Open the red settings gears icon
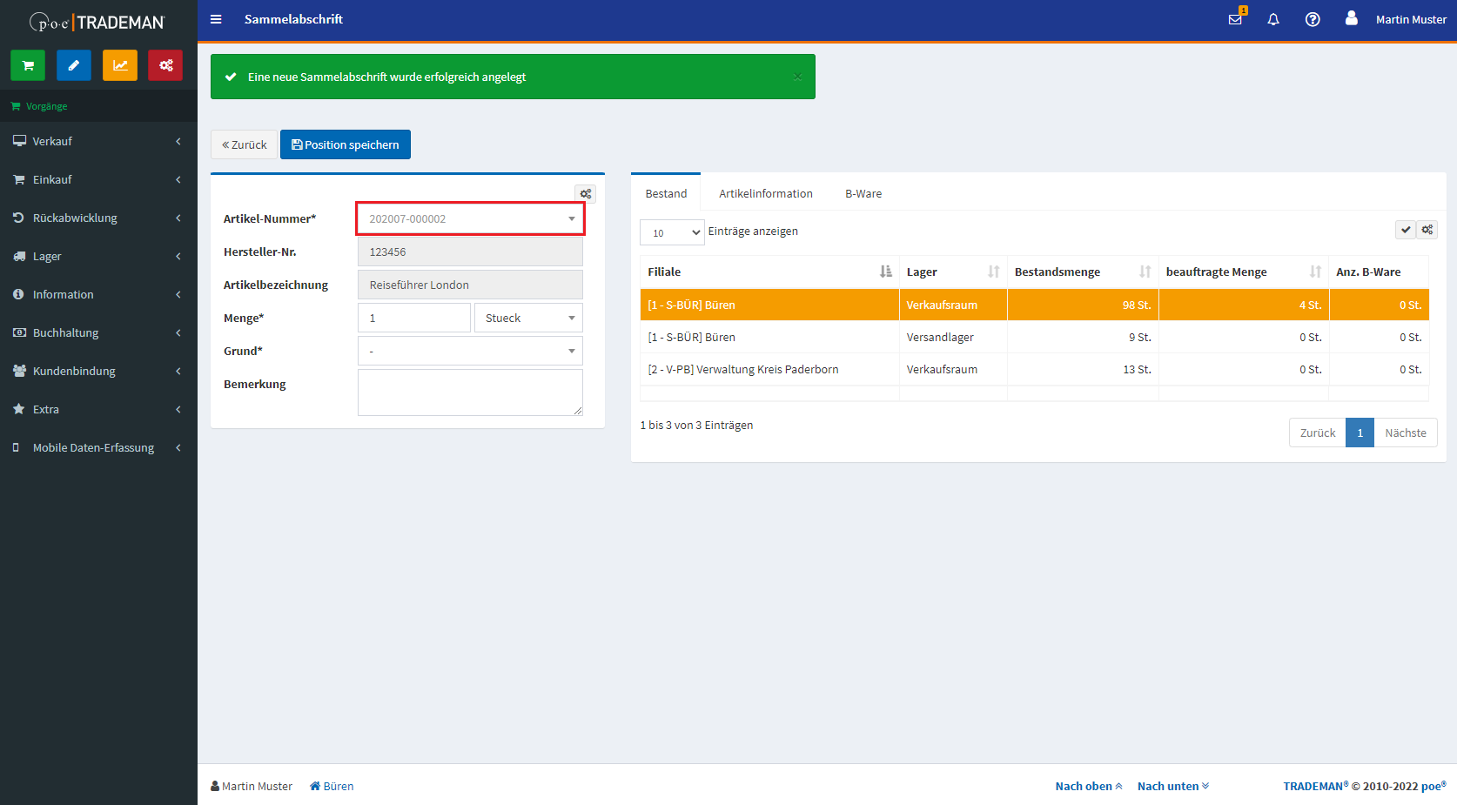 pos(165,65)
